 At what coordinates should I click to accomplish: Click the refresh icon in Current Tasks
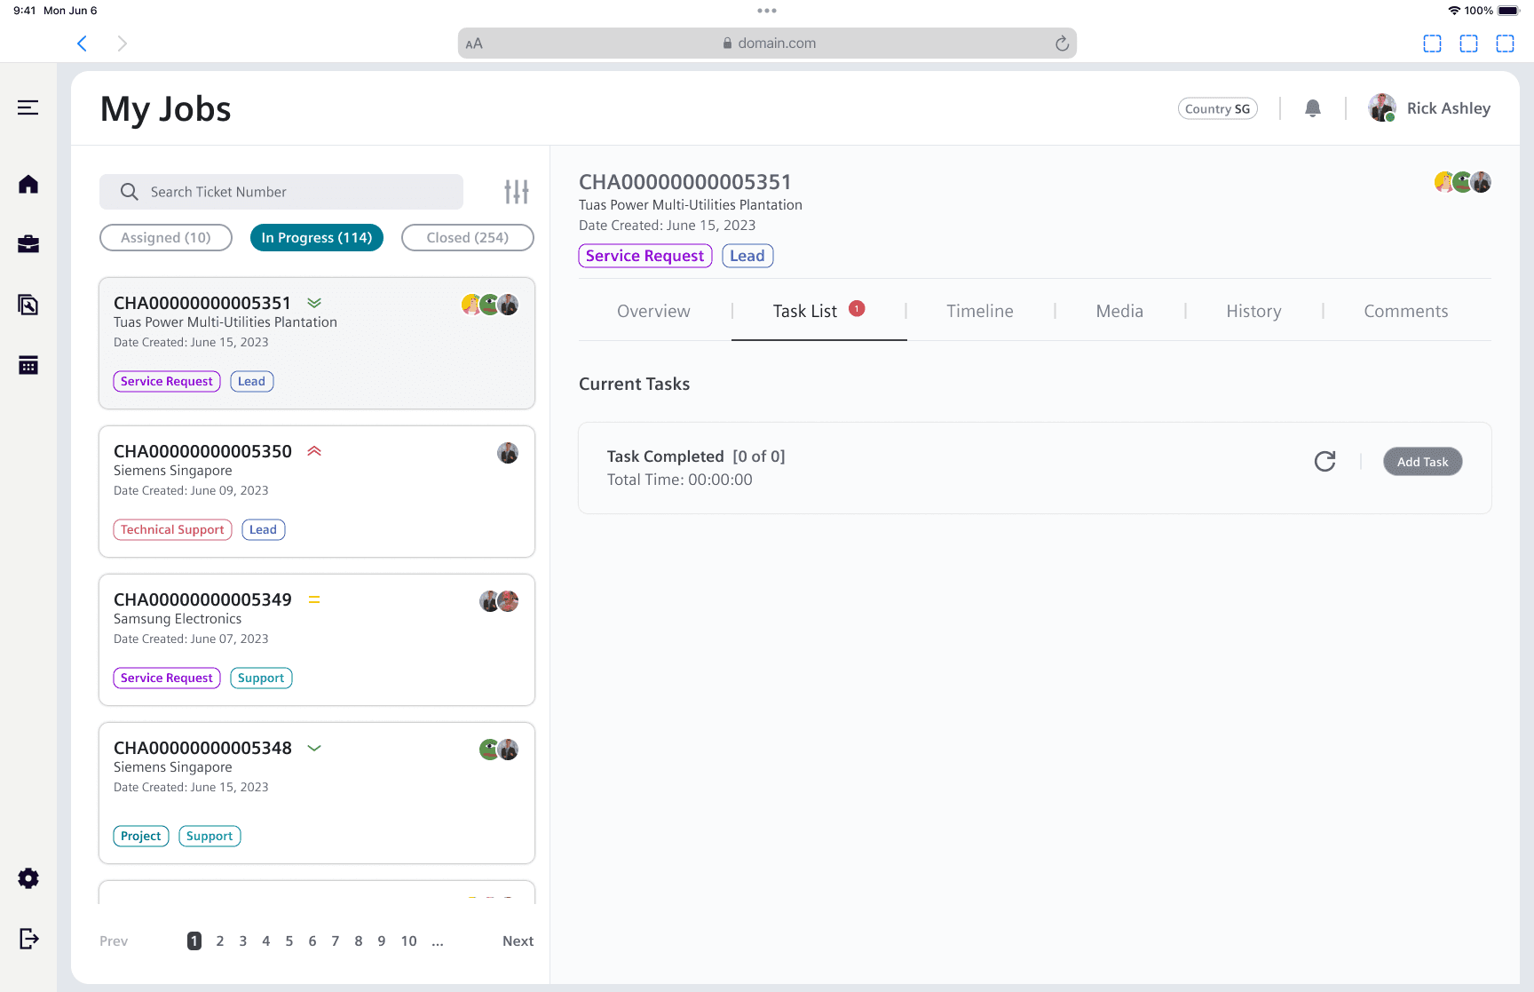point(1324,461)
